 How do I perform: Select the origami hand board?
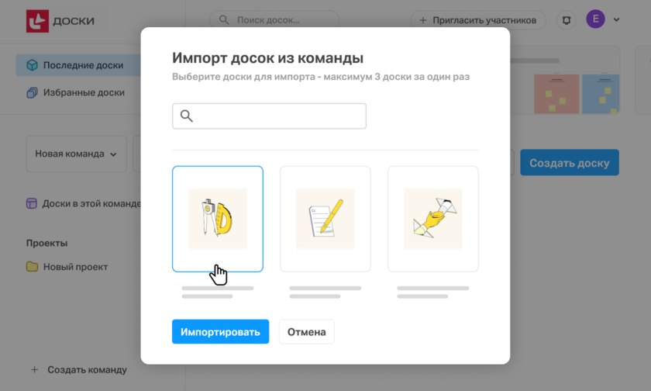pos(432,219)
